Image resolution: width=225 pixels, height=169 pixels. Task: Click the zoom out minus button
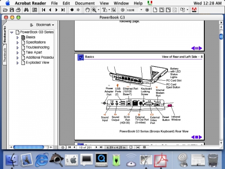pos(122,10)
